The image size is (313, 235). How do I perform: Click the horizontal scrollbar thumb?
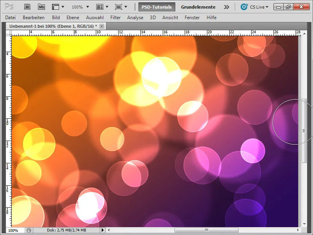click(207, 230)
